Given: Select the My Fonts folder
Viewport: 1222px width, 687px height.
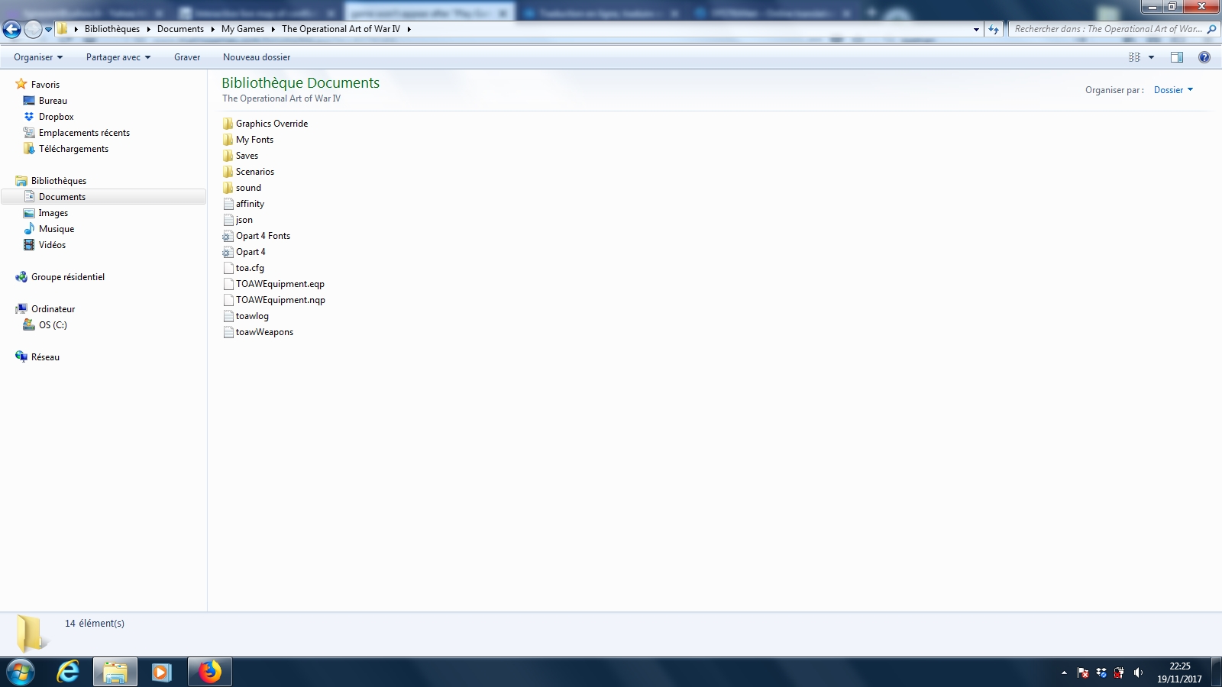Looking at the screenshot, I should pyautogui.click(x=254, y=140).
